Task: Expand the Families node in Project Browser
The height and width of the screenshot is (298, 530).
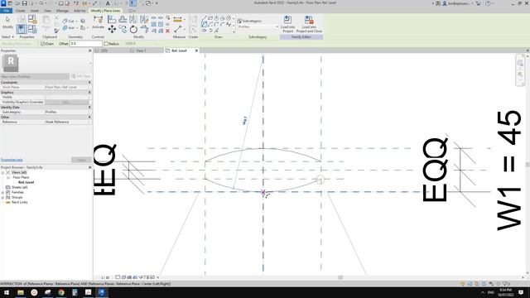Action: [2, 192]
